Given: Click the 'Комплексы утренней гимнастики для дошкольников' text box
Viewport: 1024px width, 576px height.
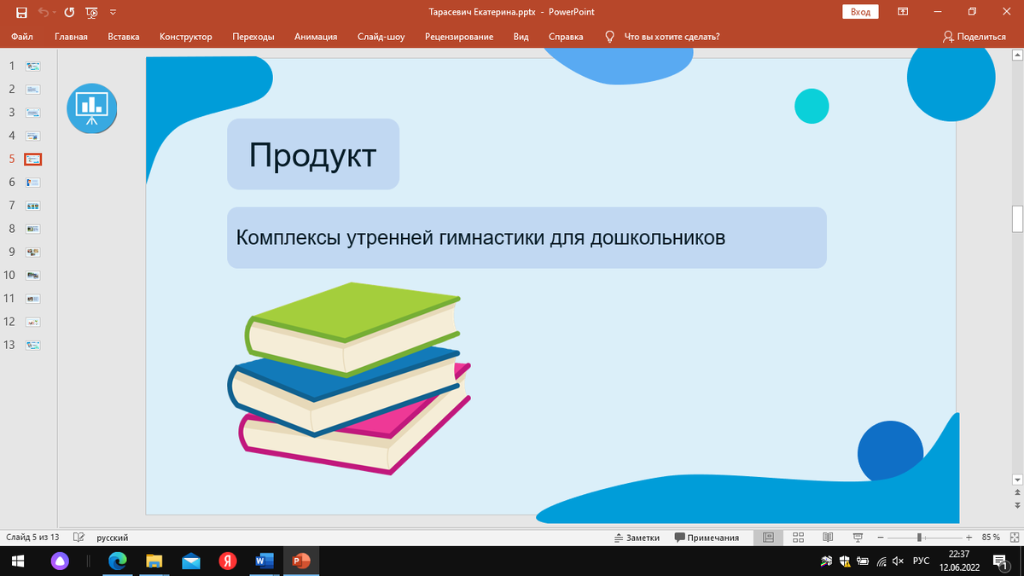Looking at the screenshot, I should [x=527, y=237].
